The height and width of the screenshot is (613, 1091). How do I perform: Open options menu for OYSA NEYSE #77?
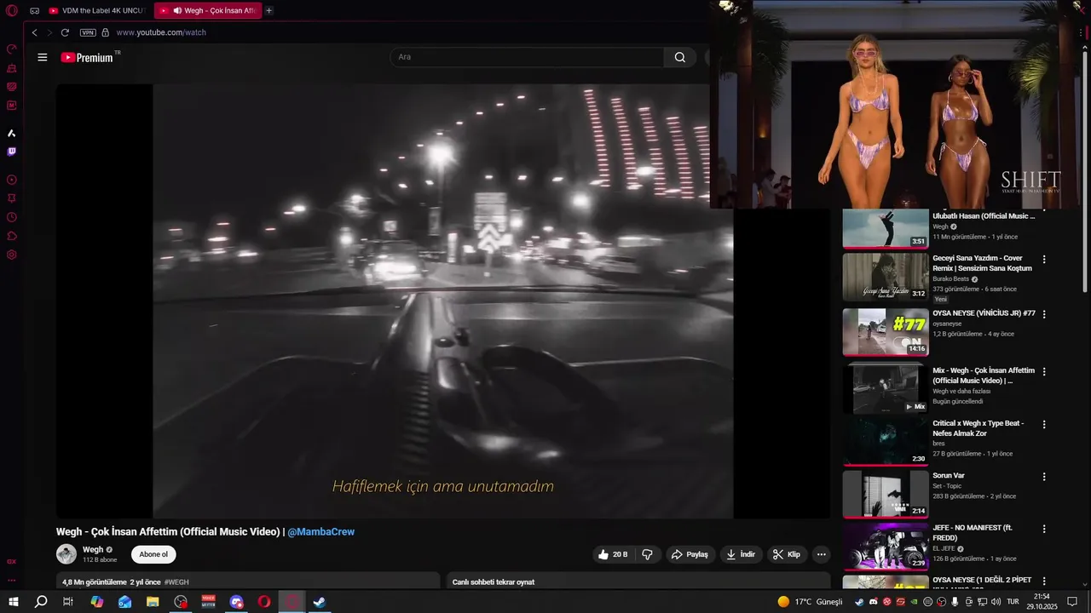coord(1044,314)
